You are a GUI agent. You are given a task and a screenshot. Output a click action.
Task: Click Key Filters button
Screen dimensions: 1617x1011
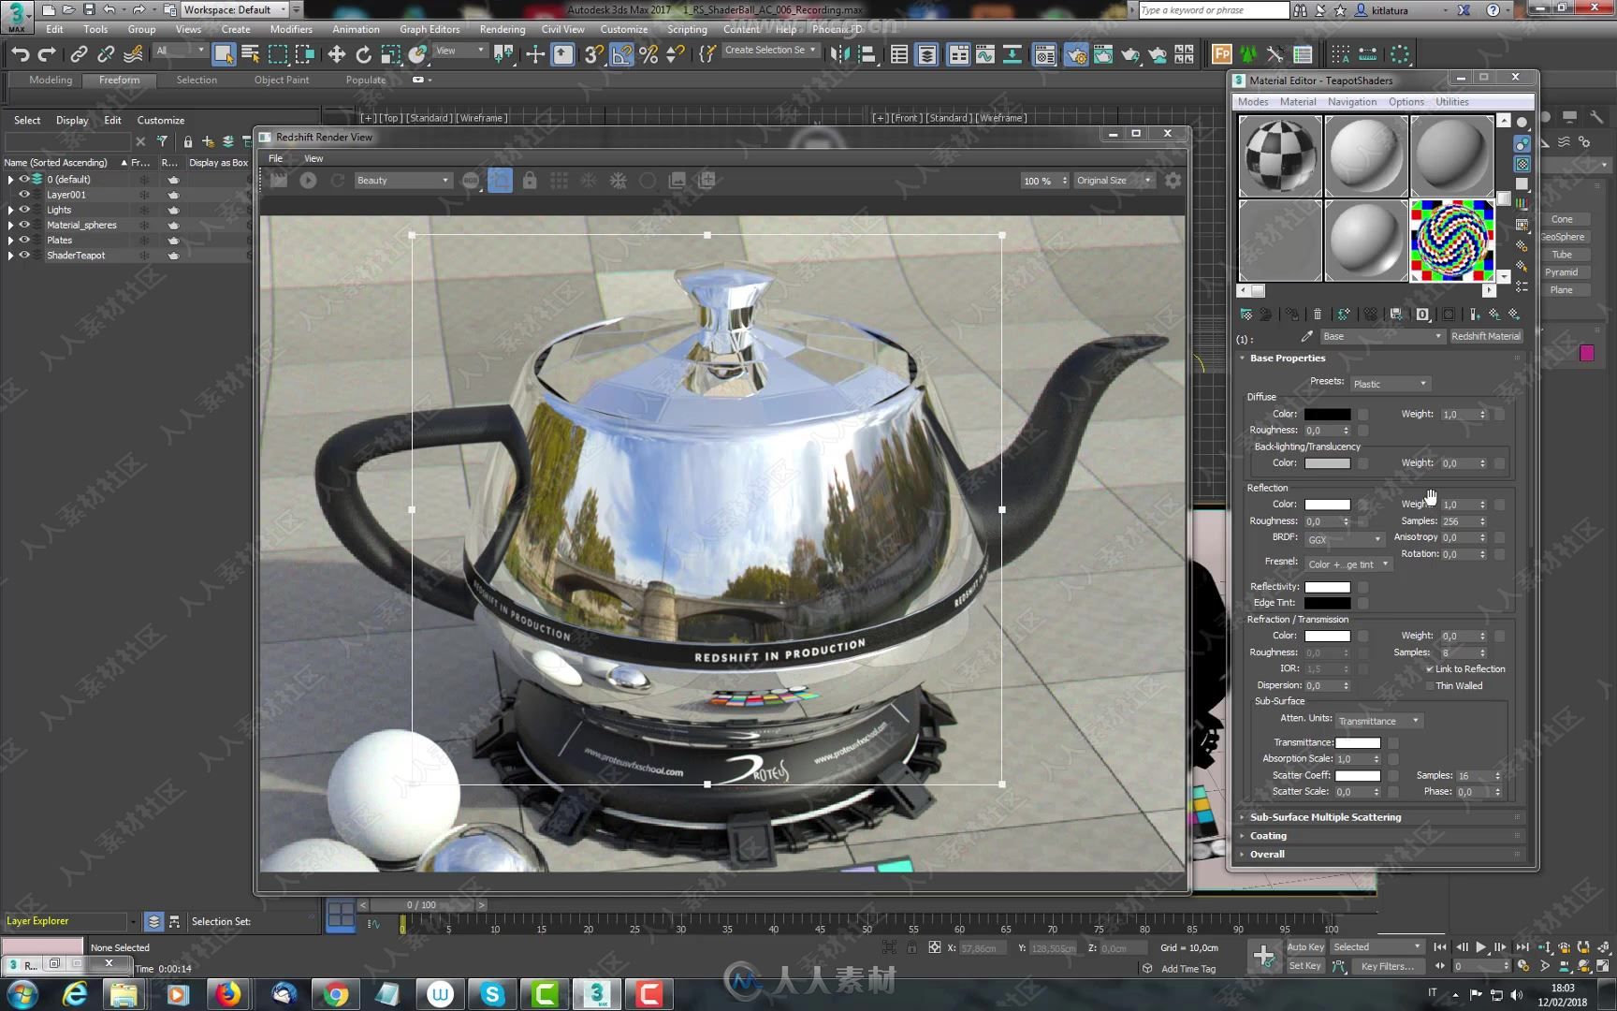point(1388,966)
